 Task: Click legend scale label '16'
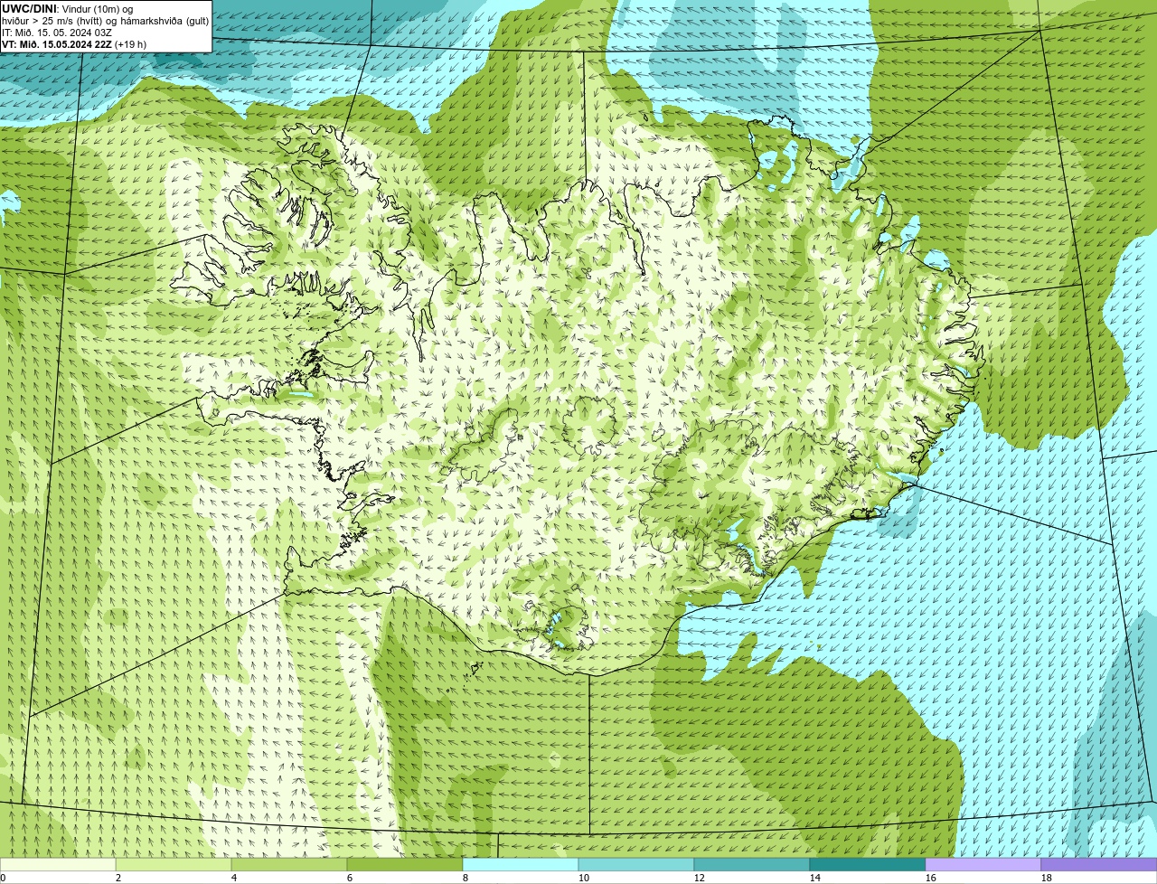(x=931, y=878)
